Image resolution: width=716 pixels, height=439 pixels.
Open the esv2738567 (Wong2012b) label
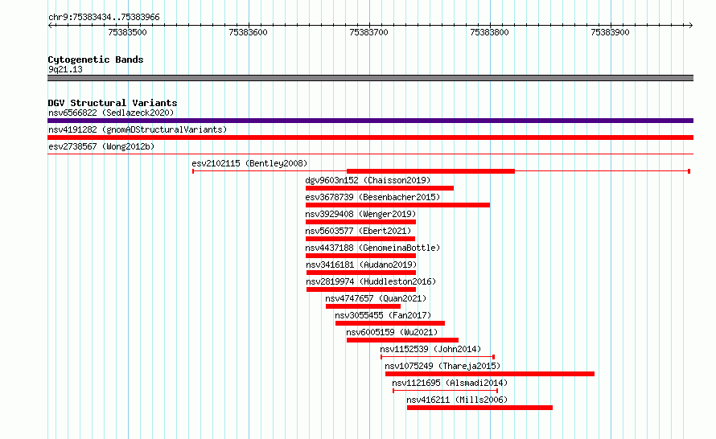[x=101, y=146]
